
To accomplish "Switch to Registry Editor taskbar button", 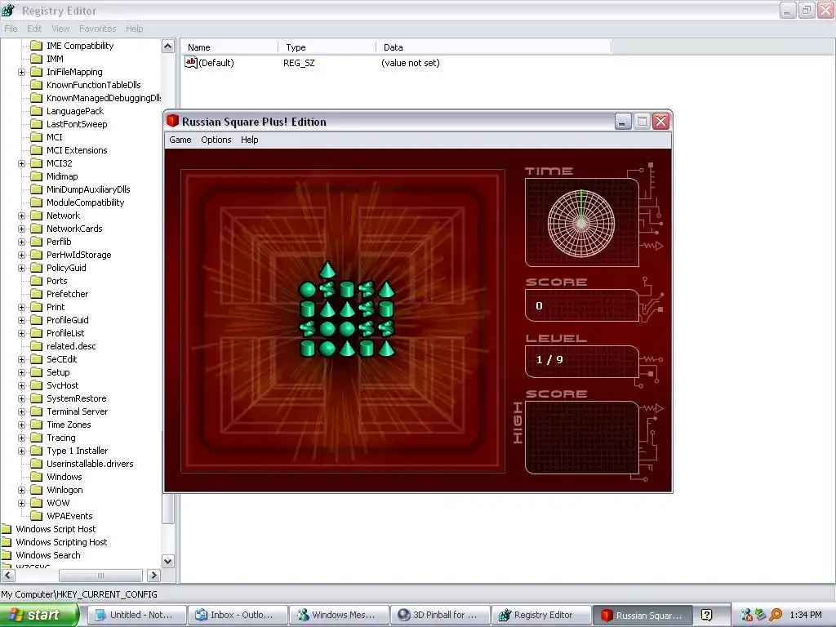I will tap(540, 615).
